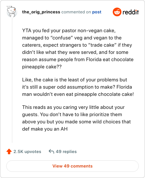Click the reply arrow icon
The height and width of the screenshot is (178, 145).
pos(51,151)
